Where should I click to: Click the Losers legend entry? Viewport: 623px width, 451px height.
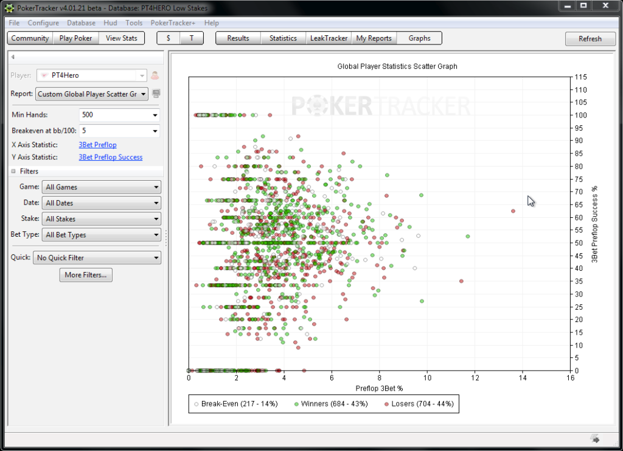coord(419,404)
